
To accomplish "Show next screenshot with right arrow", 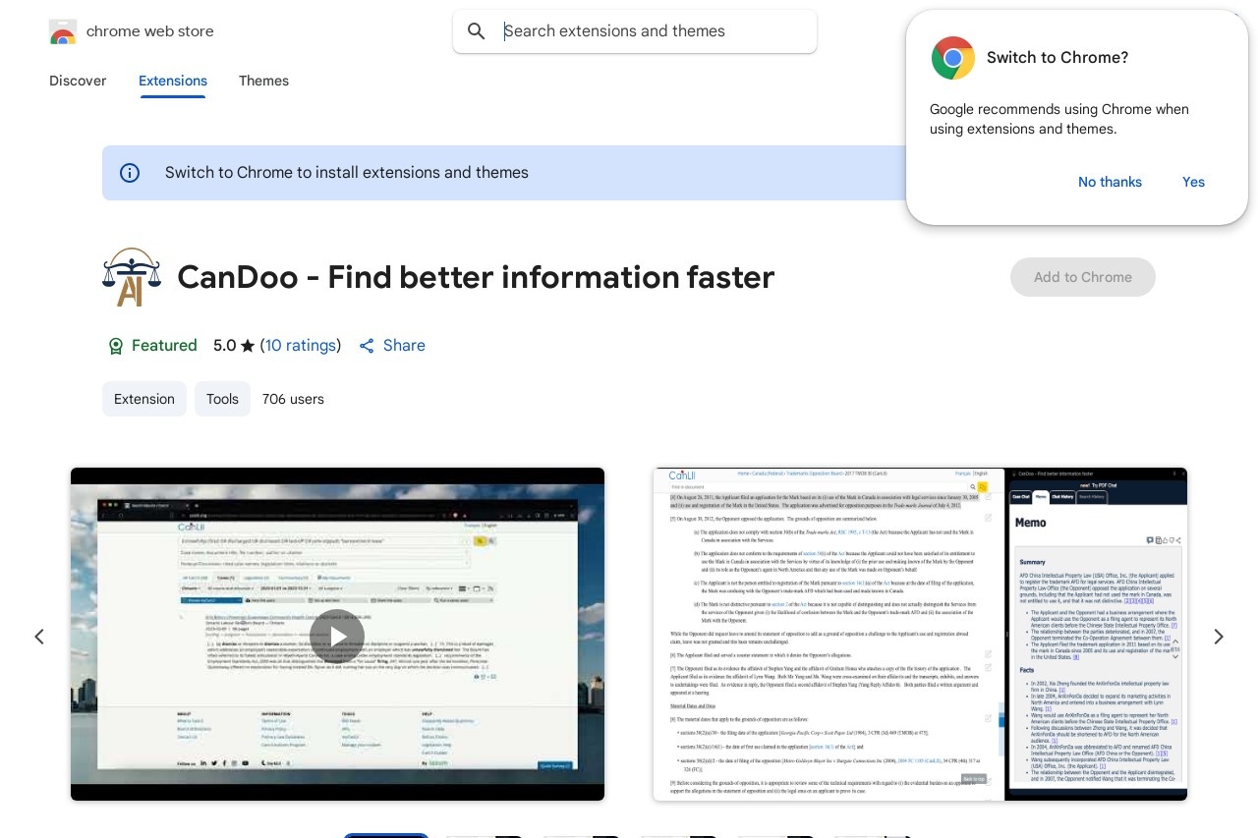I will (1219, 637).
